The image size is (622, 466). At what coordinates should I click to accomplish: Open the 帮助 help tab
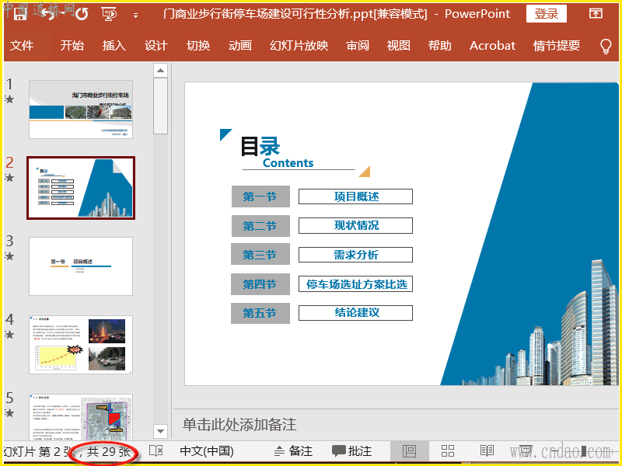440,46
